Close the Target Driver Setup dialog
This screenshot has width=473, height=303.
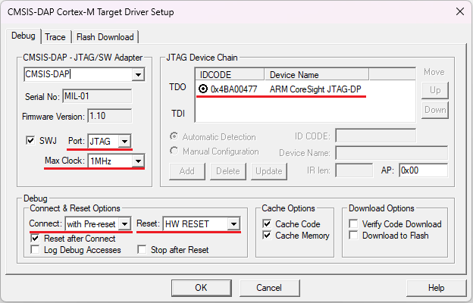(459, 11)
